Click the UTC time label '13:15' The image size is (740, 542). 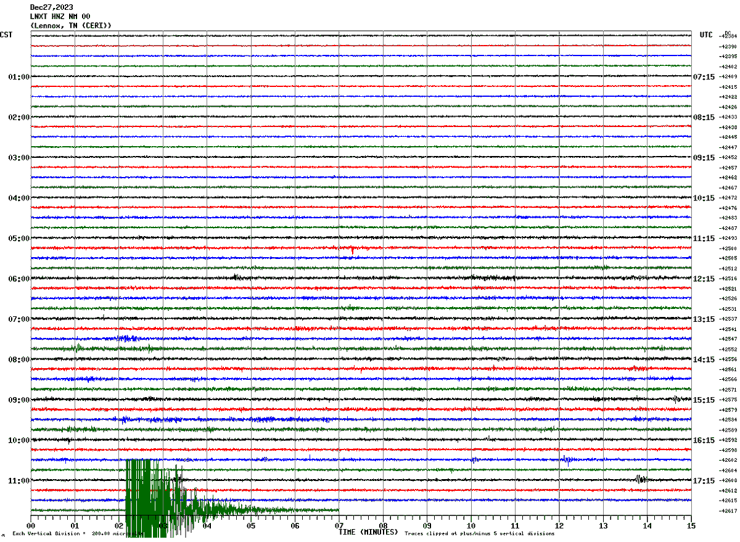tap(704, 319)
